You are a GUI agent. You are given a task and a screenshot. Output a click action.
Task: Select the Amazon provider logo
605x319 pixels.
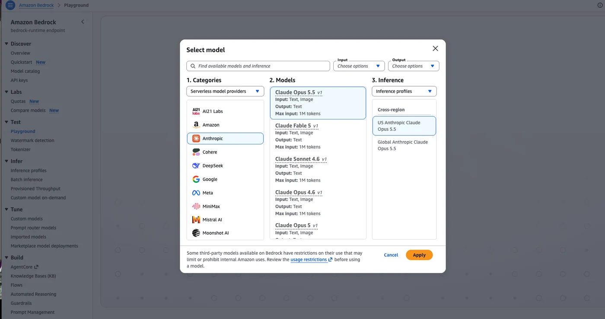pos(196,125)
